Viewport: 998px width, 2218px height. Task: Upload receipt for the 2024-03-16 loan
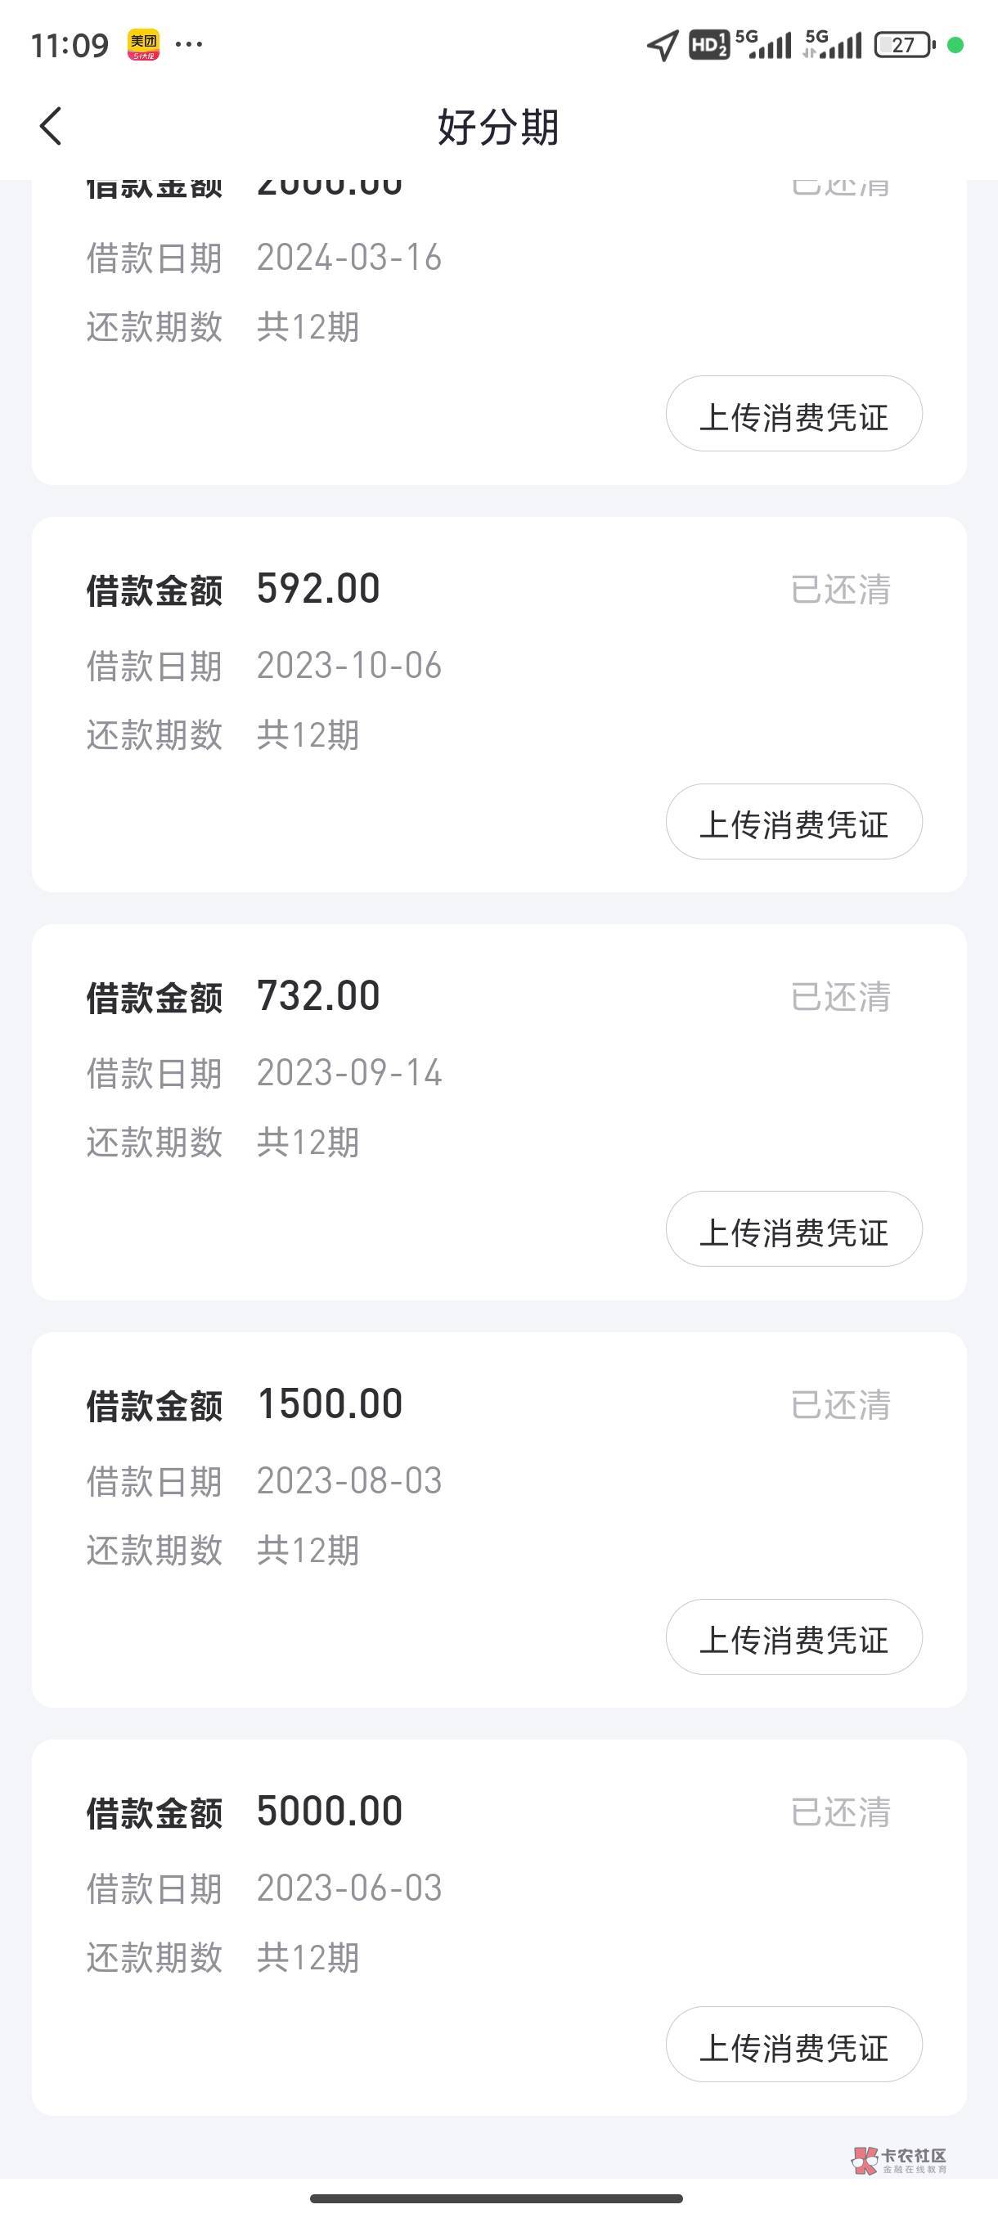pos(793,414)
